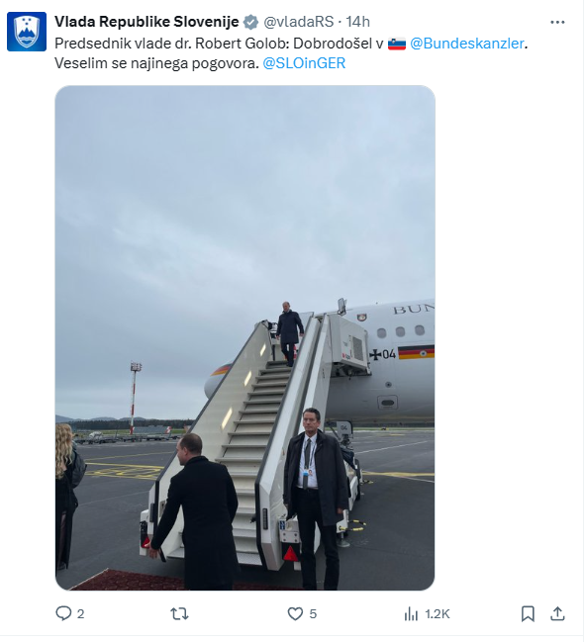Click the Vlada Republike Slovenije display name
The height and width of the screenshot is (642, 586).
pyautogui.click(x=146, y=22)
